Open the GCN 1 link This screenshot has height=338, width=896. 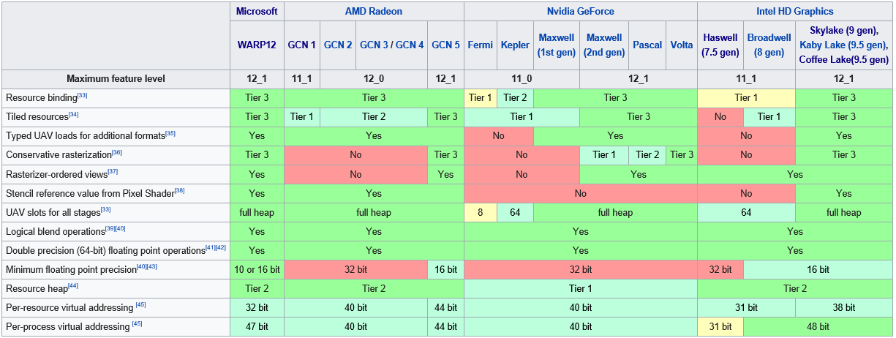302,45
